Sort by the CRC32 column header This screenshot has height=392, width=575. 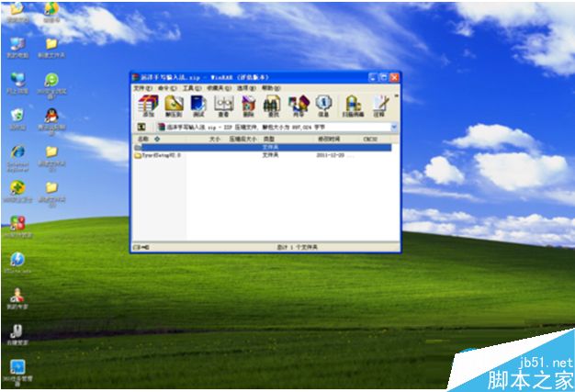370,139
